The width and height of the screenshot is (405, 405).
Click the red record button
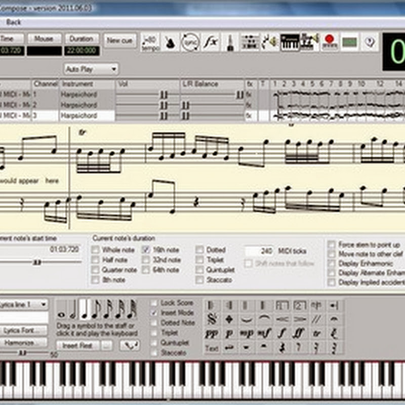coord(330,42)
